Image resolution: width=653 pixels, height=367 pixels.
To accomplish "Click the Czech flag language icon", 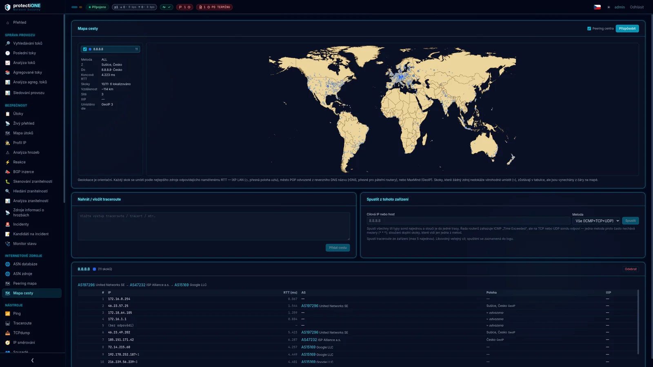I will 597,7.
